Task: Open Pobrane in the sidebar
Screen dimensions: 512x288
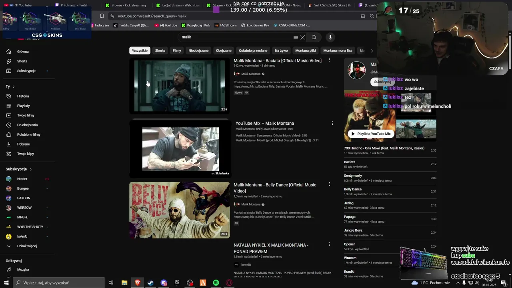Action: point(23,144)
